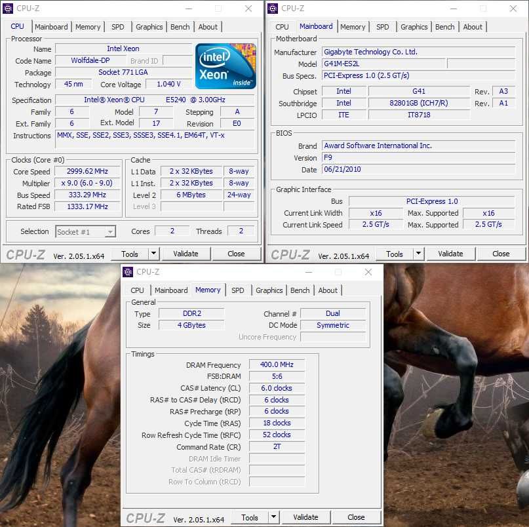
Task: Click Command Rate value 2T
Action: coord(277,446)
